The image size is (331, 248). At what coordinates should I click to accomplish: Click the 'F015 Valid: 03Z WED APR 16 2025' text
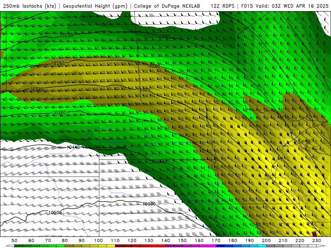(x=285, y=6)
